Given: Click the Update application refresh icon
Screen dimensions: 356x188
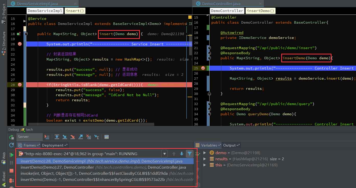Looking at the screenshot, I should coord(11,145).
